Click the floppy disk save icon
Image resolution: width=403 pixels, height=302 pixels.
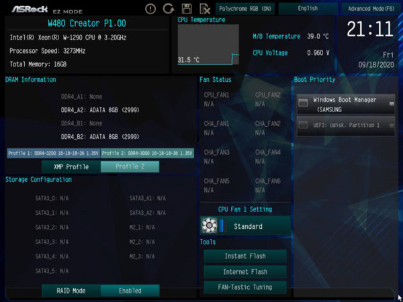[187, 9]
